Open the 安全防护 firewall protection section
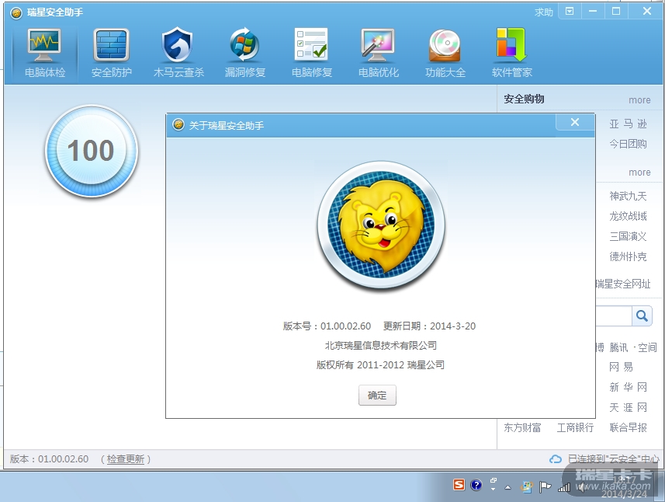This screenshot has width=665, height=502. coord(111,54)
